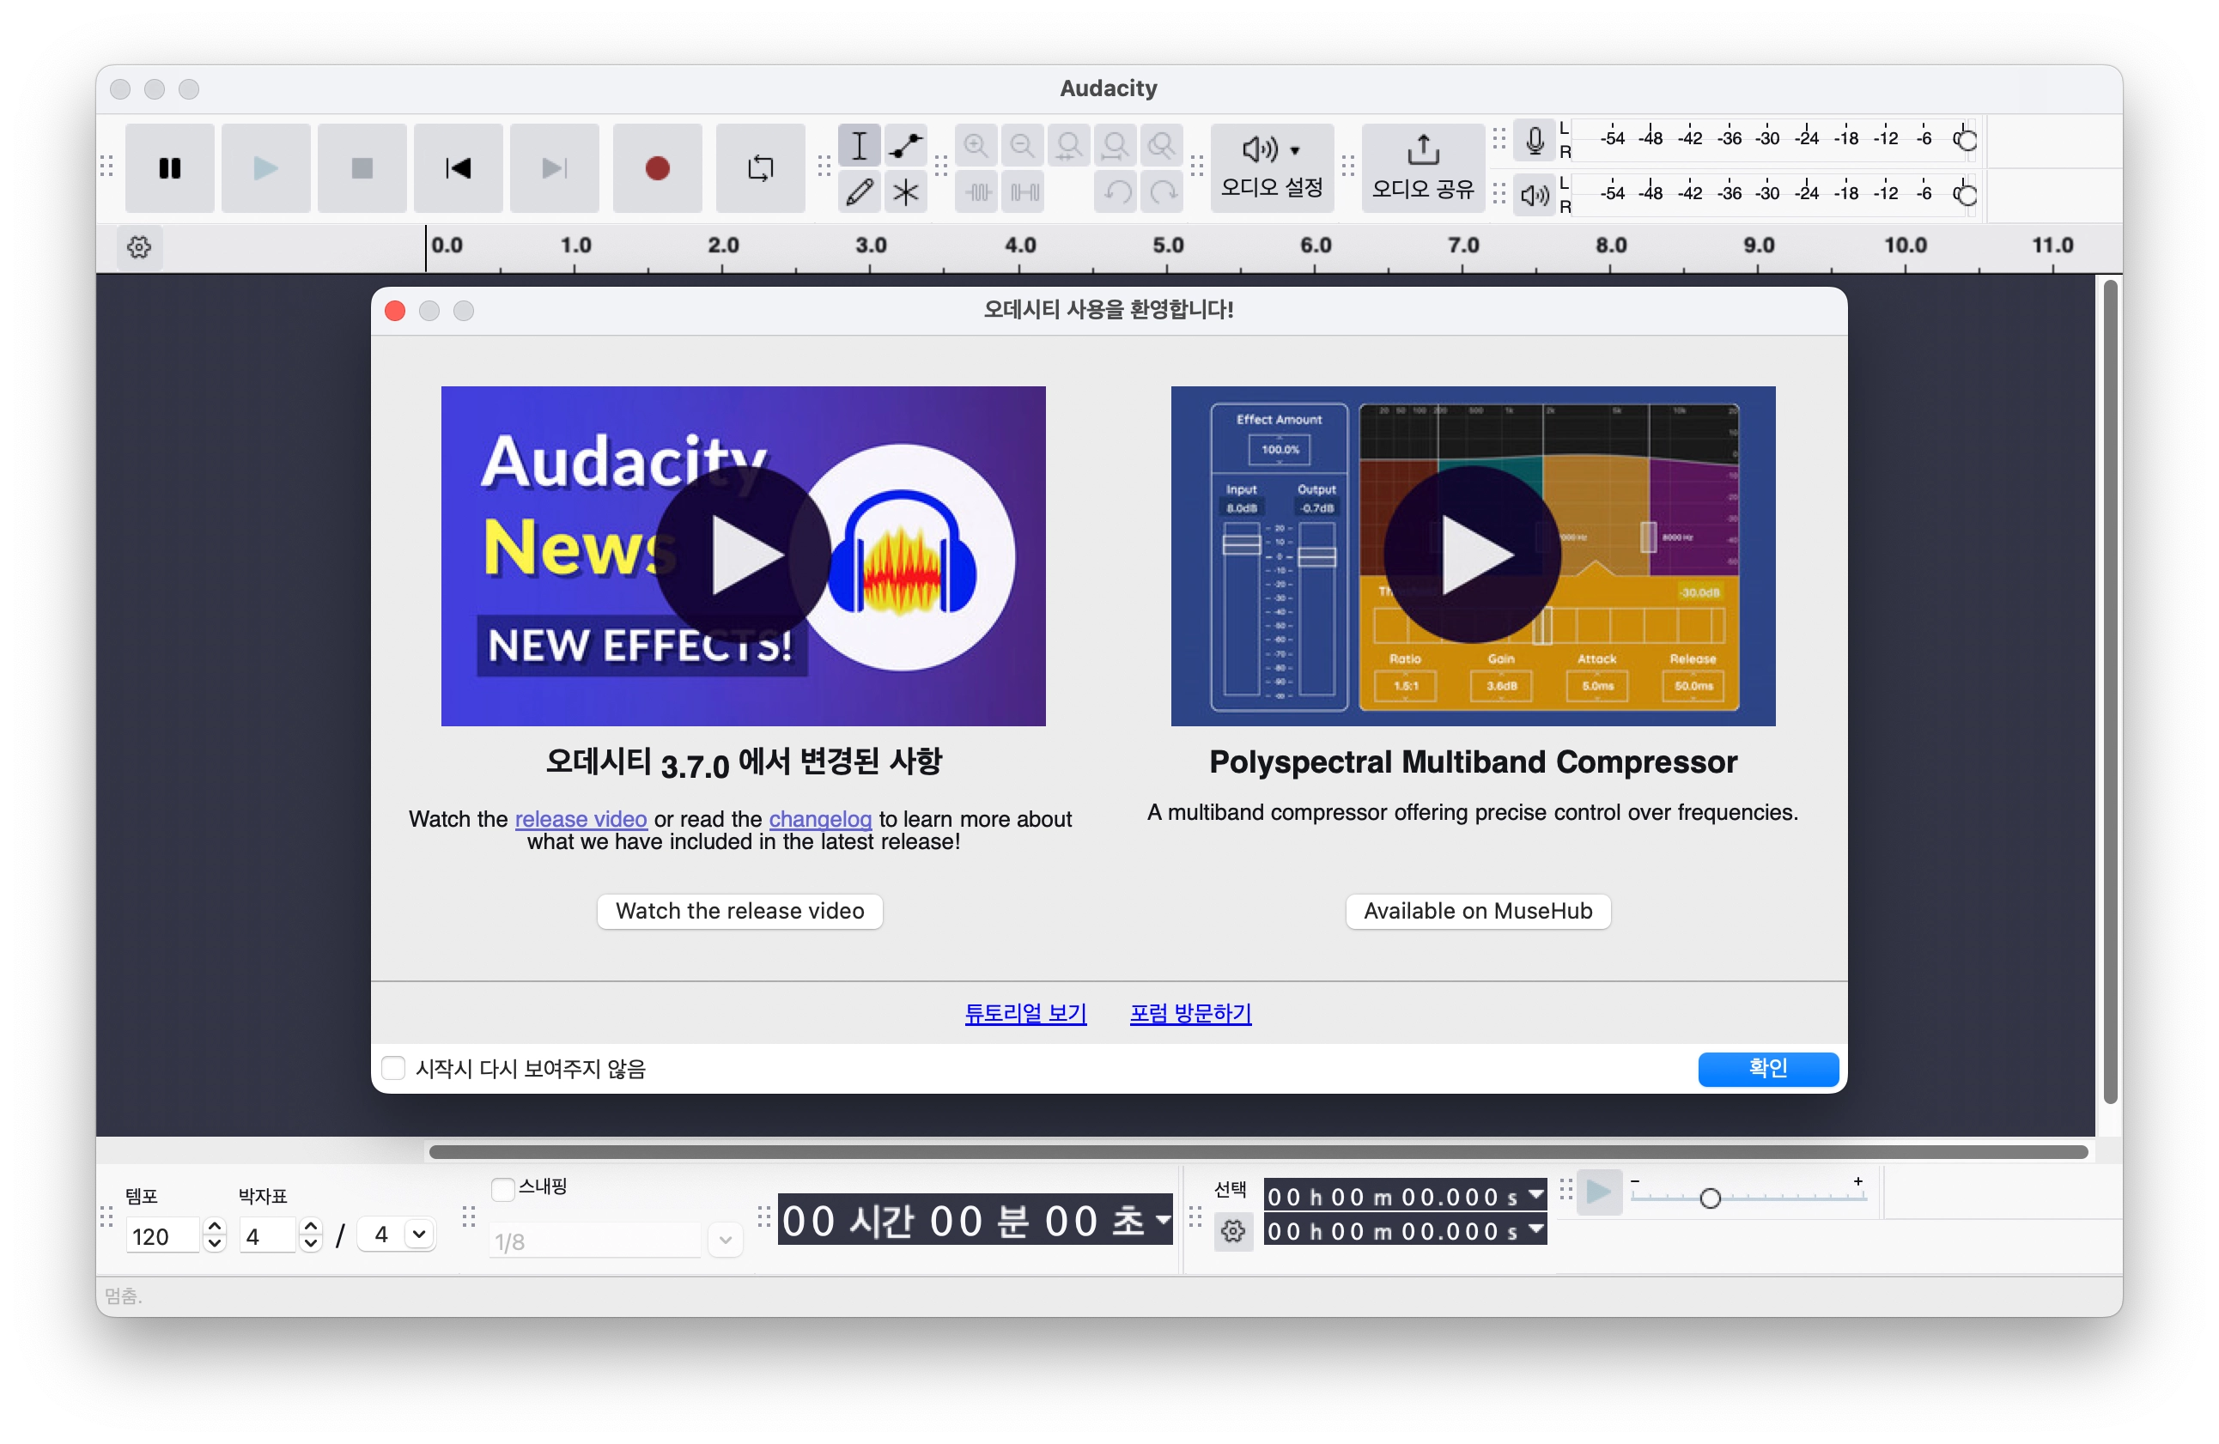Screen dimensions: 2219x1444
Task: Increase tempo with the up stepper
Action: [215, 1227]
